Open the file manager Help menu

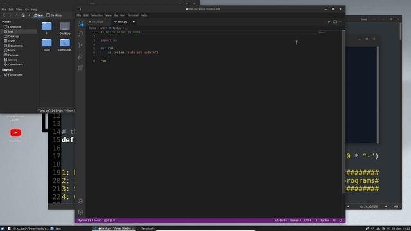34,10
